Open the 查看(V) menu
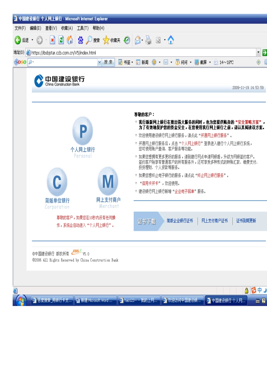Screen dimensions: 267x378 51,28
